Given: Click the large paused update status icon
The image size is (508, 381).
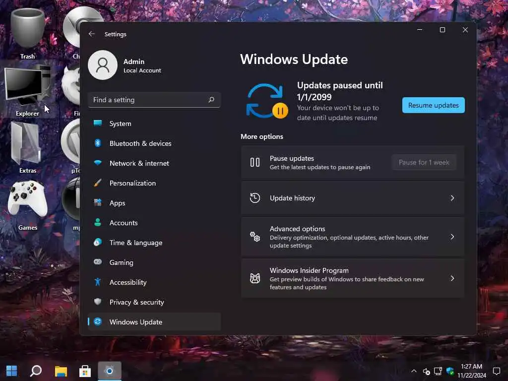Looking at the screenshot, I should coord(267,101).
